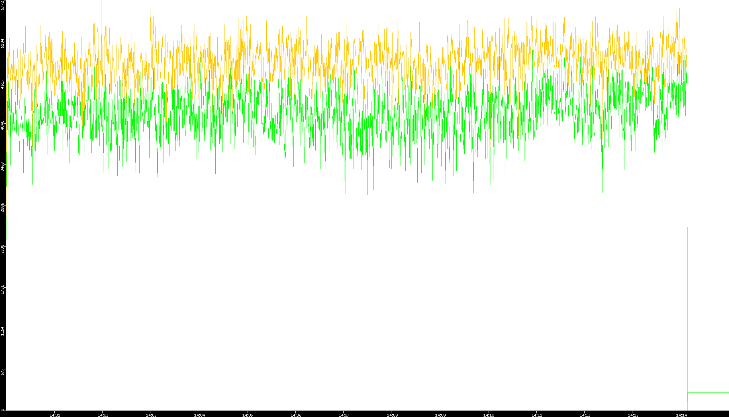Pick the 14:10 marker on the time axis

tap(488, 415)
